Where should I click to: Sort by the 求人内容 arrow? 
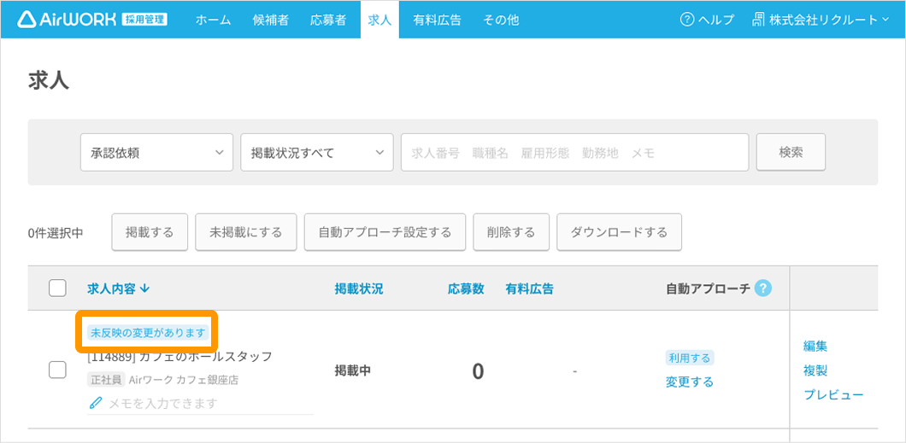(x=144, y=289)
